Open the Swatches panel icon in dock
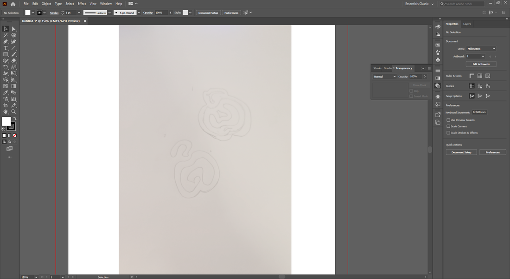 (x=438, y=45)
